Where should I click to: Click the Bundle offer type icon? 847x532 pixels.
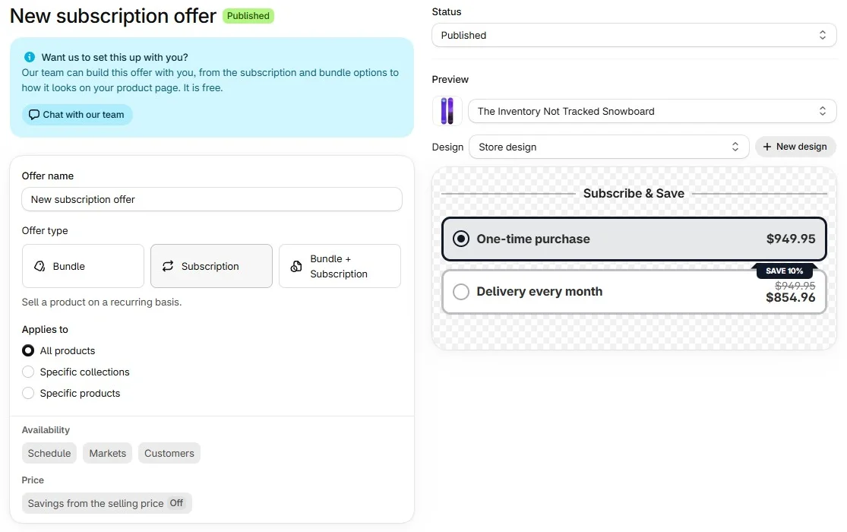[40, 266]
